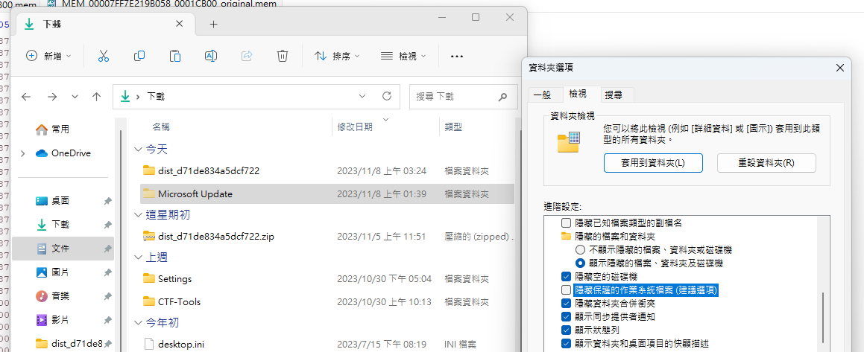Select 不顯示隱藏的檔案 radio button
Image resolution: width=864 pixels, height=352 pixels.
click(x=580, y=250)
